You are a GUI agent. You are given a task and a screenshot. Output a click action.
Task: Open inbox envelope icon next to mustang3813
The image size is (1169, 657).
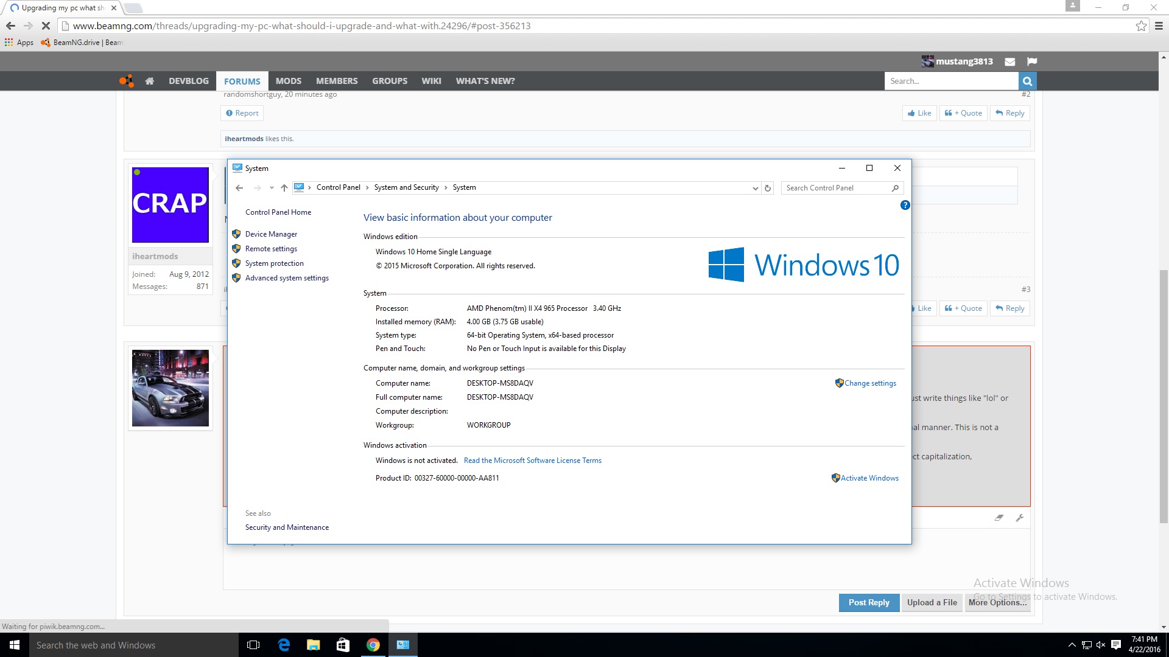(x=1010, y=61)
